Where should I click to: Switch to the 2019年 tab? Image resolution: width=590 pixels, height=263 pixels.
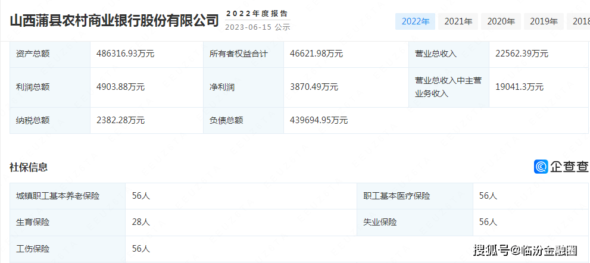544,21
